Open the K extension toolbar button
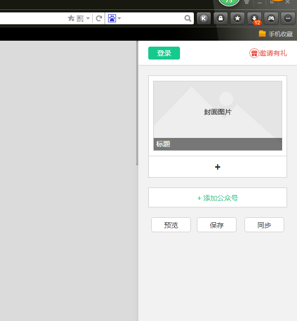The image size is (297, 321). point(204,18)
